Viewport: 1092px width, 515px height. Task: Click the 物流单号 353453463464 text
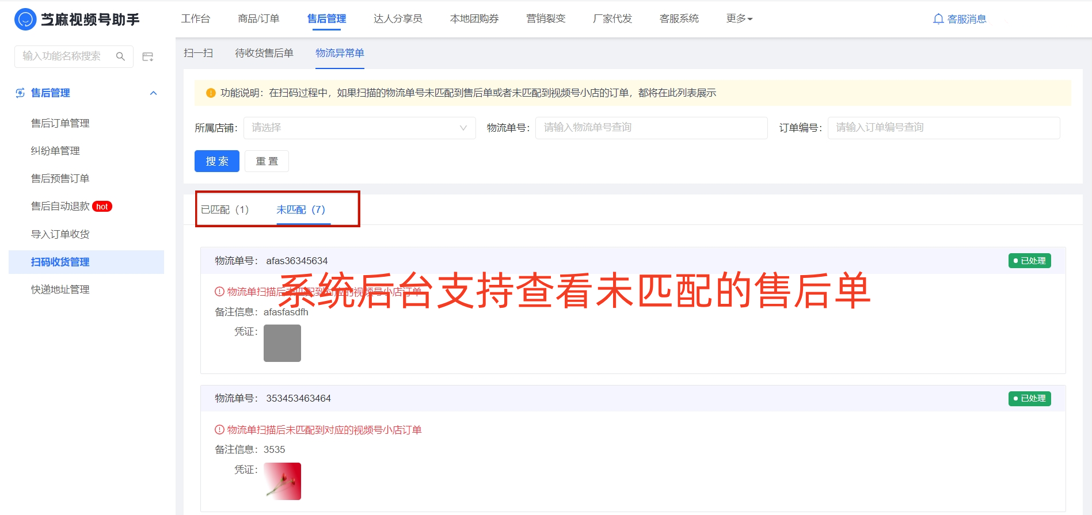point(273,398)
